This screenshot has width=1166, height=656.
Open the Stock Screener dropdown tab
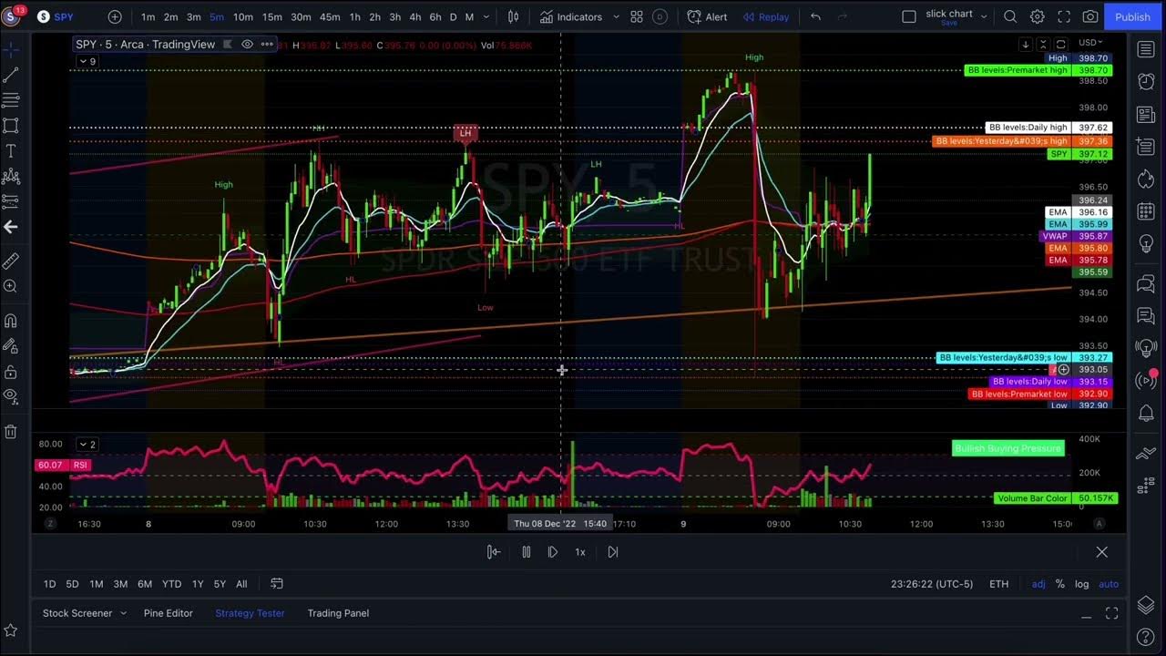click(x=84, y=613)
